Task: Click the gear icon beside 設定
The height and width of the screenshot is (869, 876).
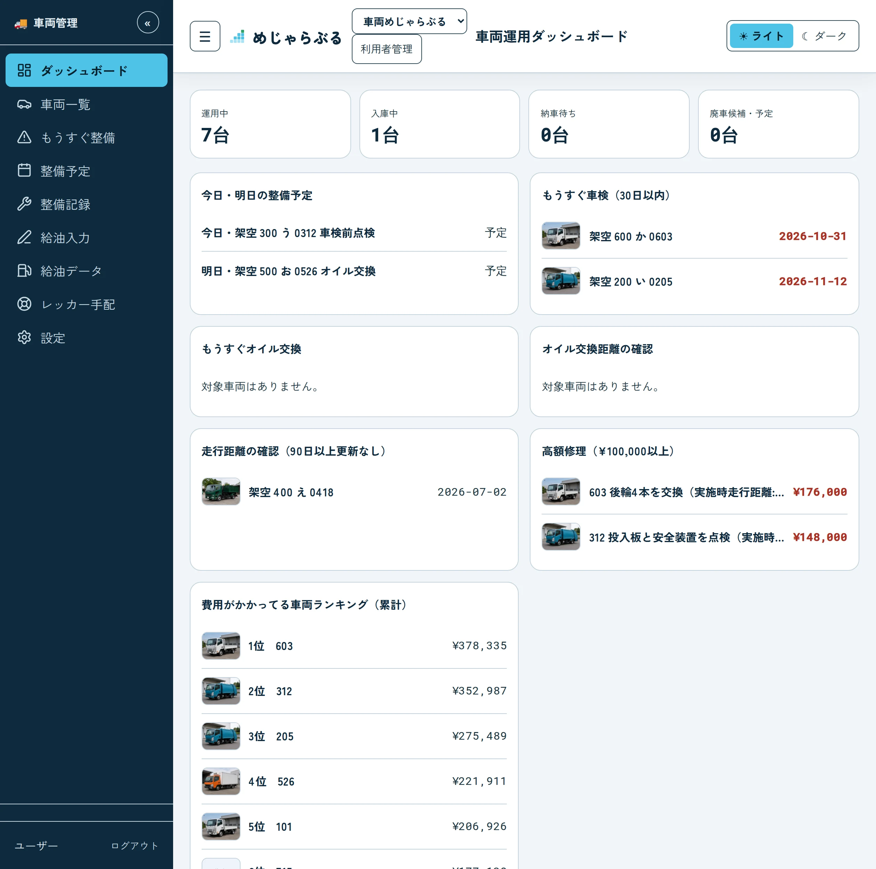Action: tap(24, 337)
